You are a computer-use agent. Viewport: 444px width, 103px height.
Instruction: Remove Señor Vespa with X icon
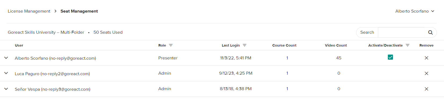(x=426, y=89)
